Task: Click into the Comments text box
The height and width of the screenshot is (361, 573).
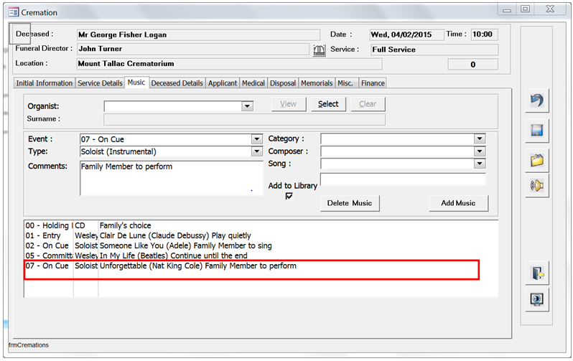Action: (x=171, y=177)
